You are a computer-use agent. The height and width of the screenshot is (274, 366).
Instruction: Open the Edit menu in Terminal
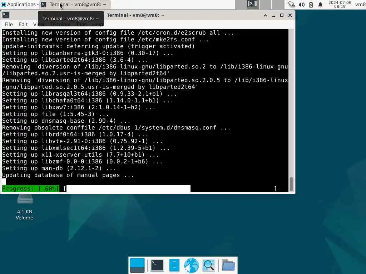pos(23,24)
